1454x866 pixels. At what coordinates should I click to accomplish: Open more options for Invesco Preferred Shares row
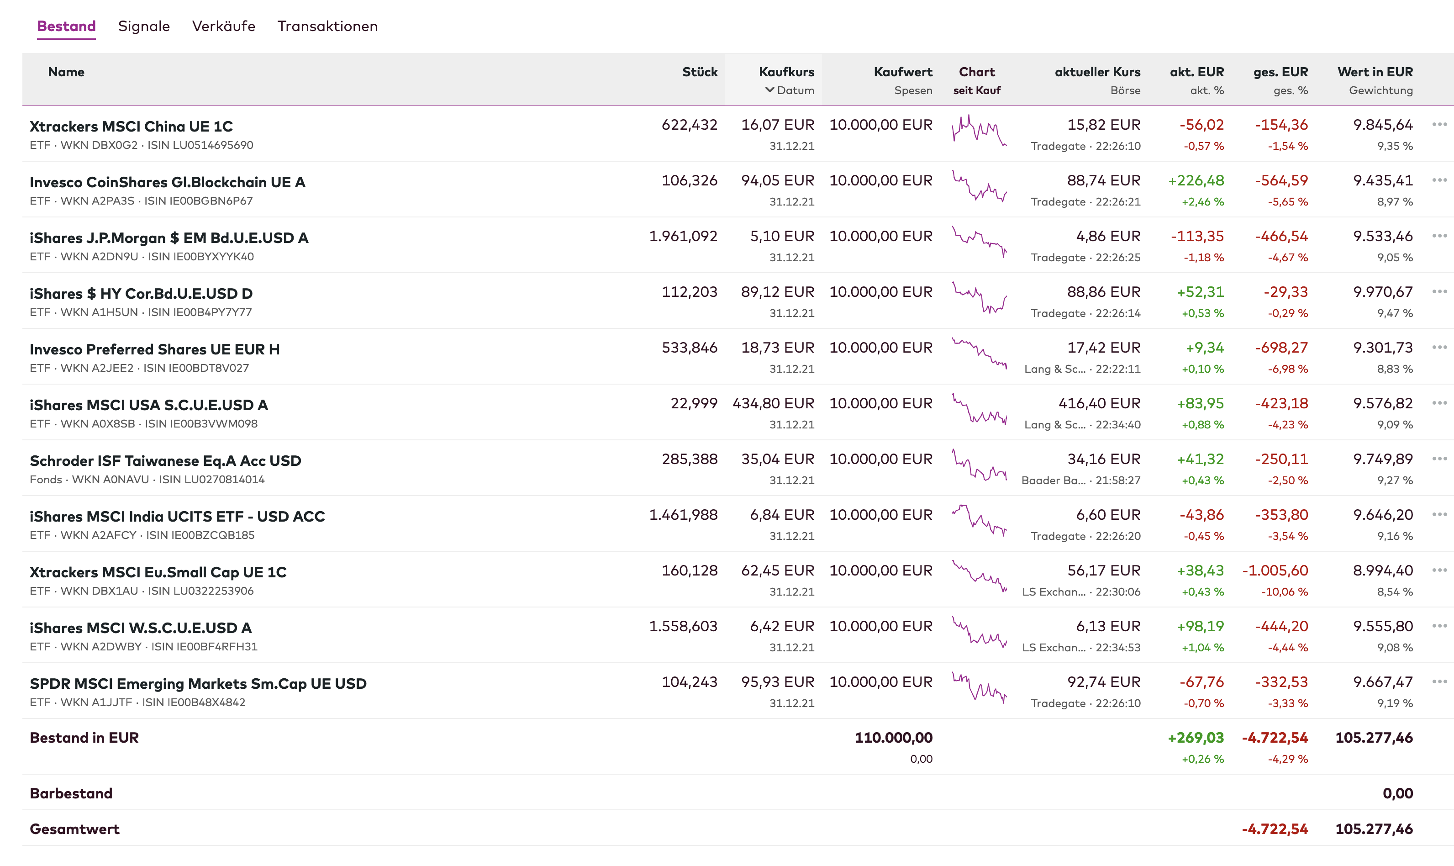pos(1439,347)
